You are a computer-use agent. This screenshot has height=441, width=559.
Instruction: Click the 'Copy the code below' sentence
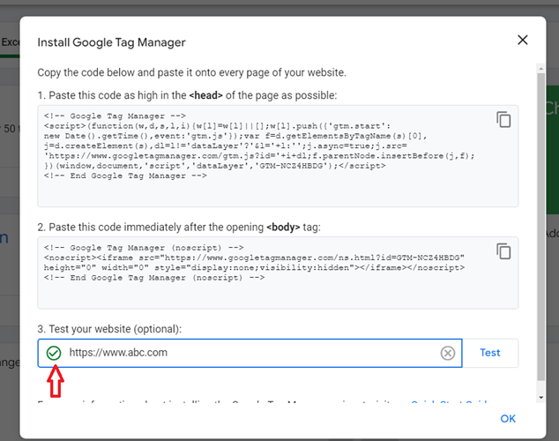coord(192,72)
